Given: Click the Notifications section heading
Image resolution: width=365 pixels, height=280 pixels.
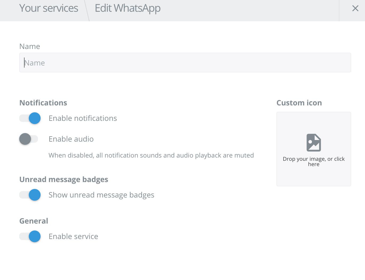Looking at the screenshot, I should pos(43,103).
